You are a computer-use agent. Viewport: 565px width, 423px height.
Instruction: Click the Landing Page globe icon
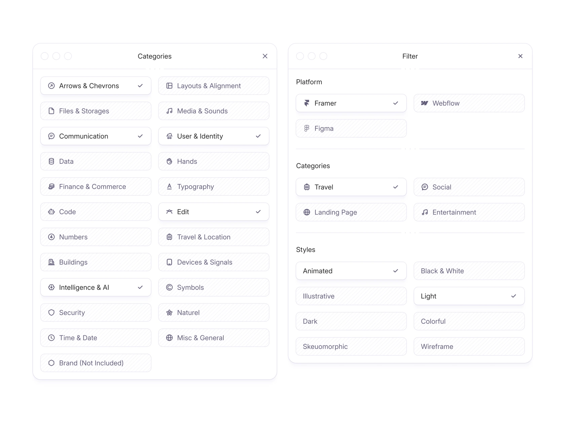click(307, 212)
